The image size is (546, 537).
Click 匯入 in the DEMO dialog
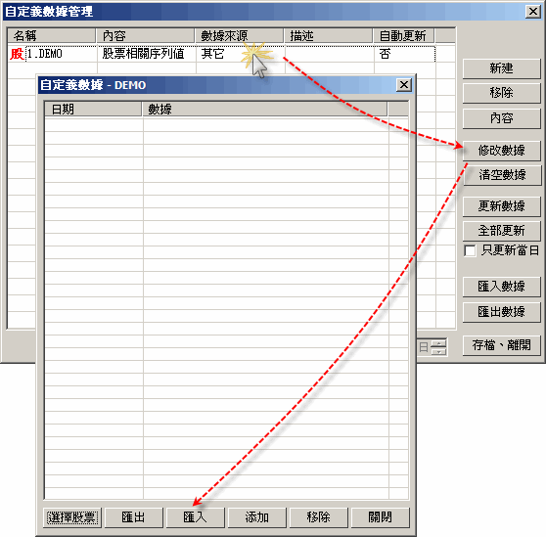point(196,517)
